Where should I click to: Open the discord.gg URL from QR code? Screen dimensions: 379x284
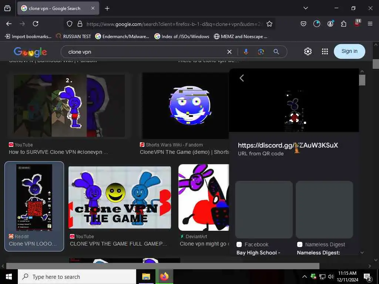[x=288, y=145]
